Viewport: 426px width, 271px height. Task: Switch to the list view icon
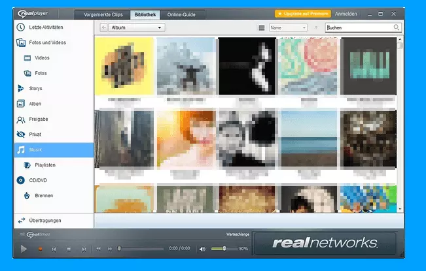click(x=261, y=28)
